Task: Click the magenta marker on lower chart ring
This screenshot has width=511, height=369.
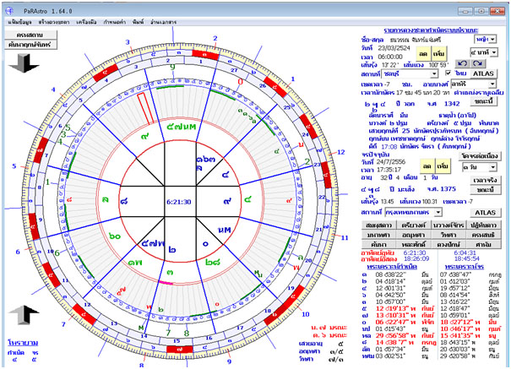Action: click(x=166, y=282)
